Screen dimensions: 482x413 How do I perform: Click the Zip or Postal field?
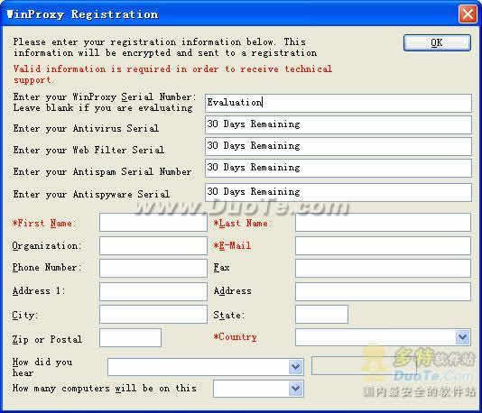coord(130,337)
